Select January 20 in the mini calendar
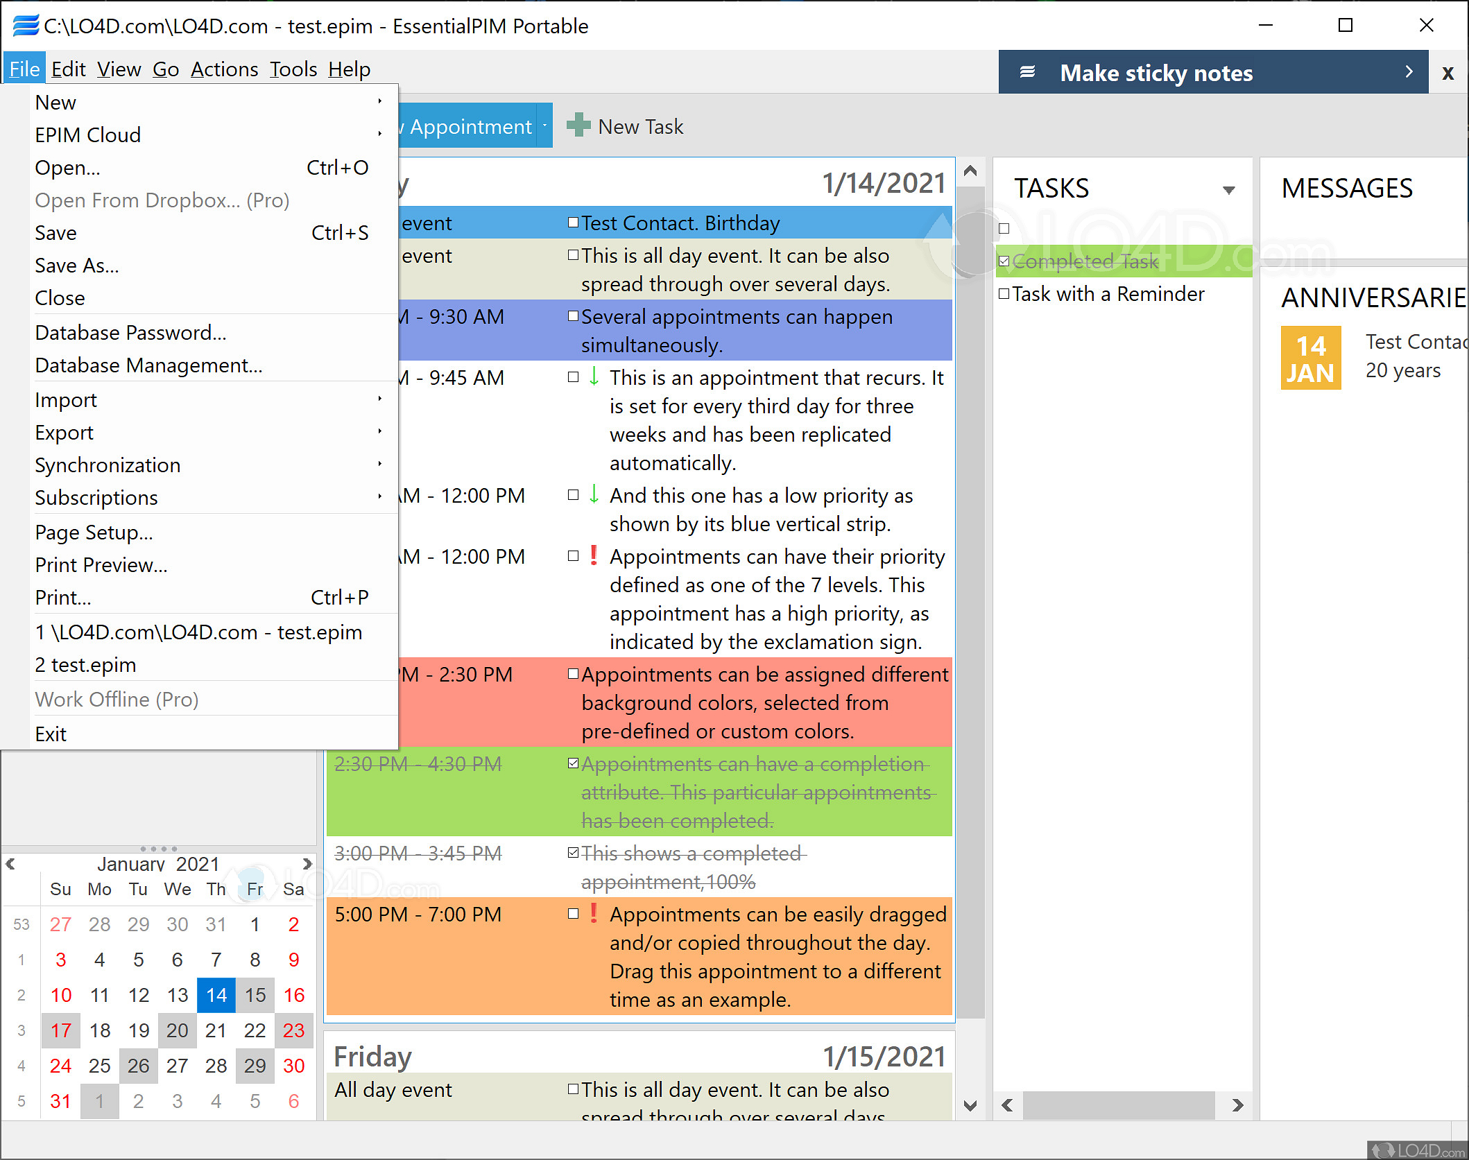1469x1160 pixels. click(x=177, y=1030)
